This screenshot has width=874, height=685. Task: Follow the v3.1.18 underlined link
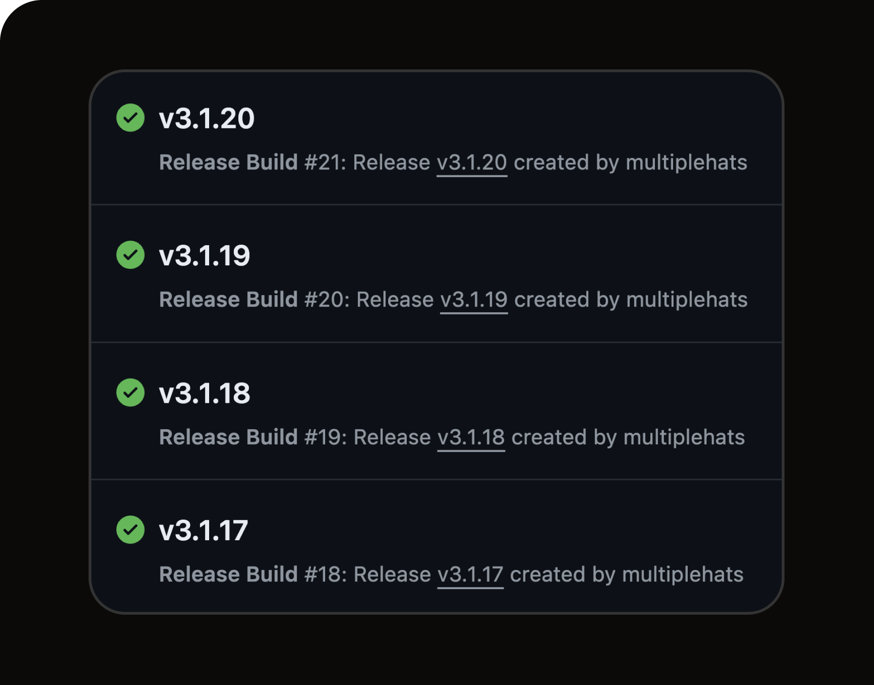coord(471,437)
